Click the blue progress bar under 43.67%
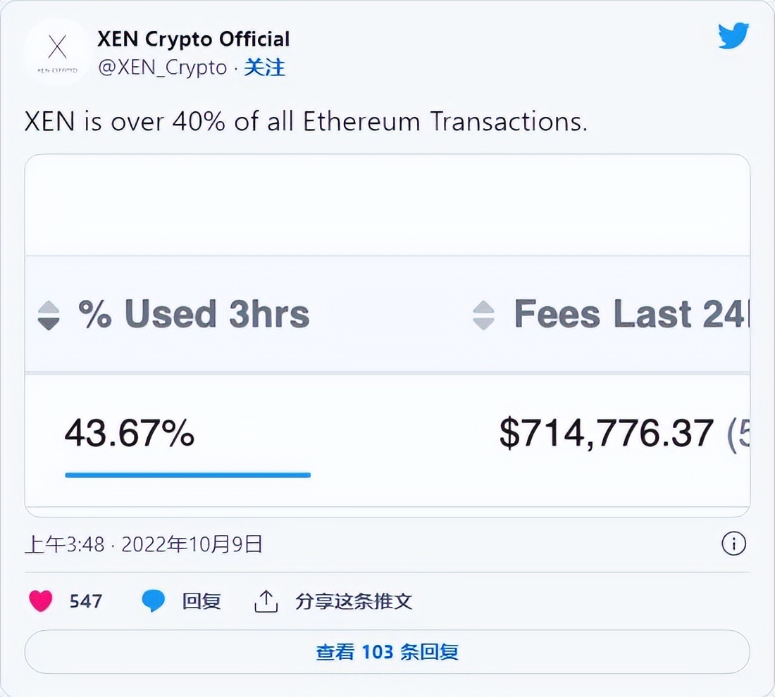Viewport: 775px width, 697px height. pyautogui.click(x=187, y=476)
